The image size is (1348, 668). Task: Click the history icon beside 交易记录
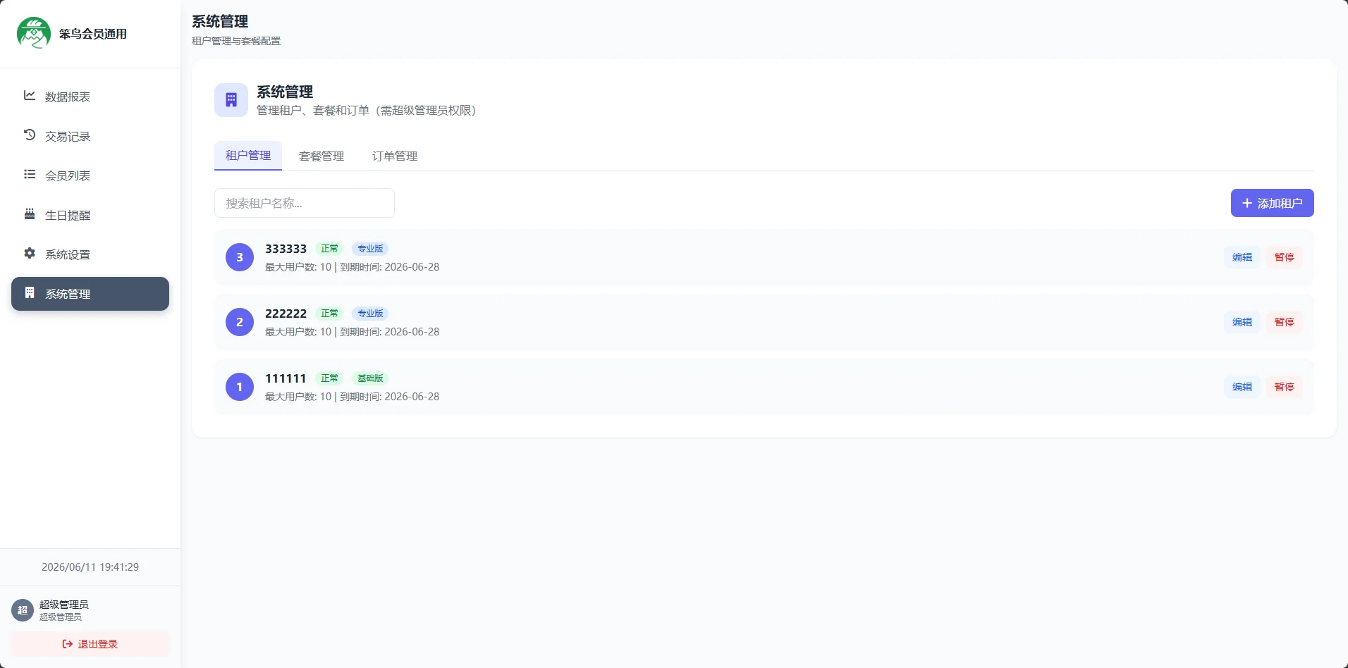tap(30, 135)
